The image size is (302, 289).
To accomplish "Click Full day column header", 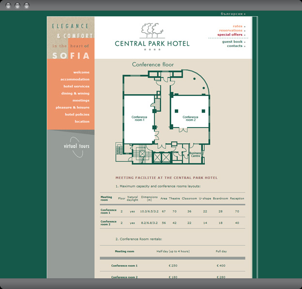I will point(221,251).
